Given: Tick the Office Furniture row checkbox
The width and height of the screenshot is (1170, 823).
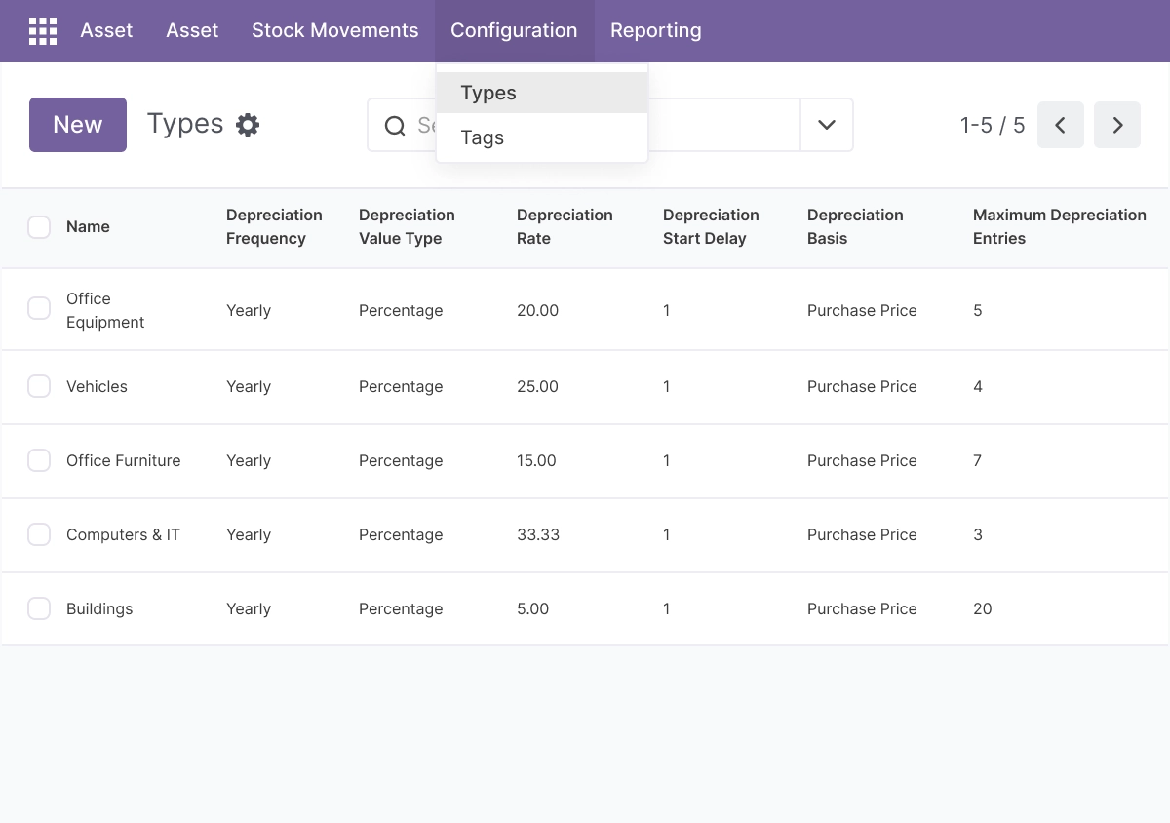Looking at the screenshot, I should tap(39, 460).
